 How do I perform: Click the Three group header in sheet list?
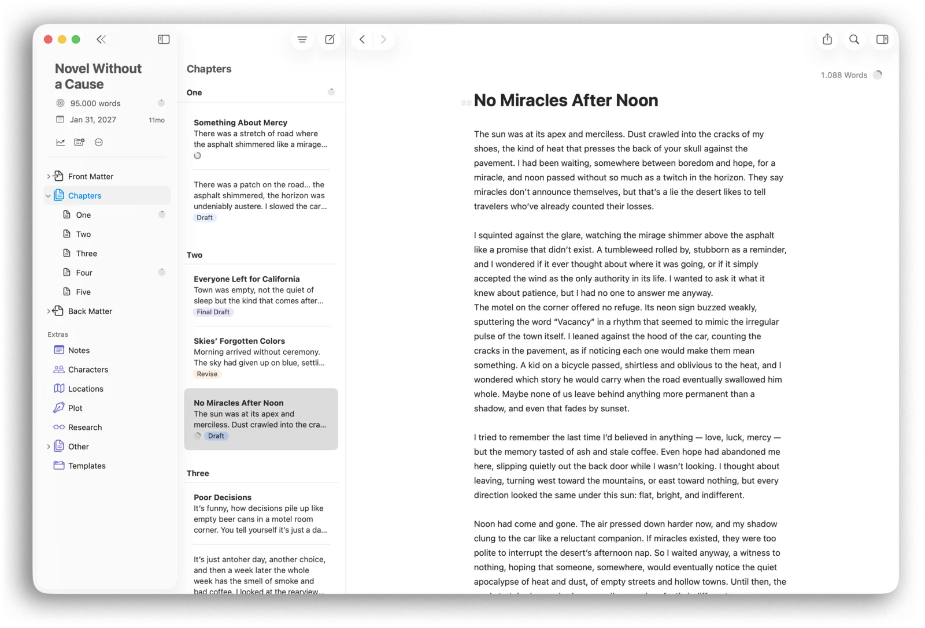(x=198, y=473)
